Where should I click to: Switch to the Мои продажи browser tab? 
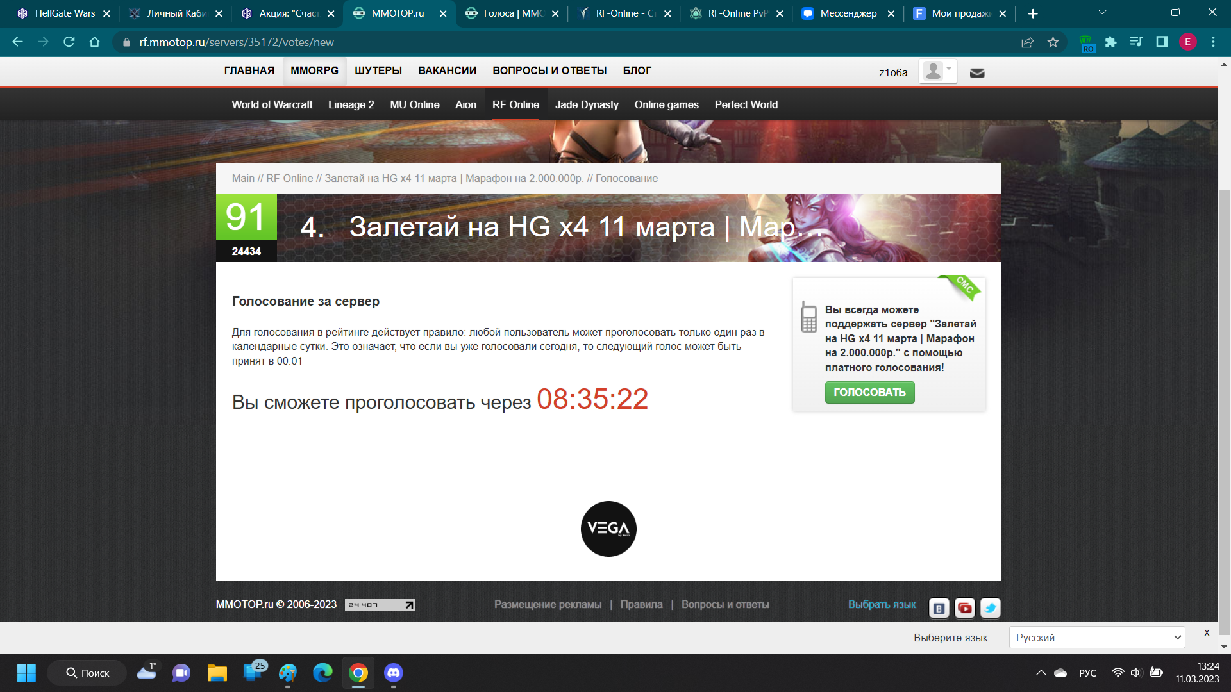[x=960, y=13]
